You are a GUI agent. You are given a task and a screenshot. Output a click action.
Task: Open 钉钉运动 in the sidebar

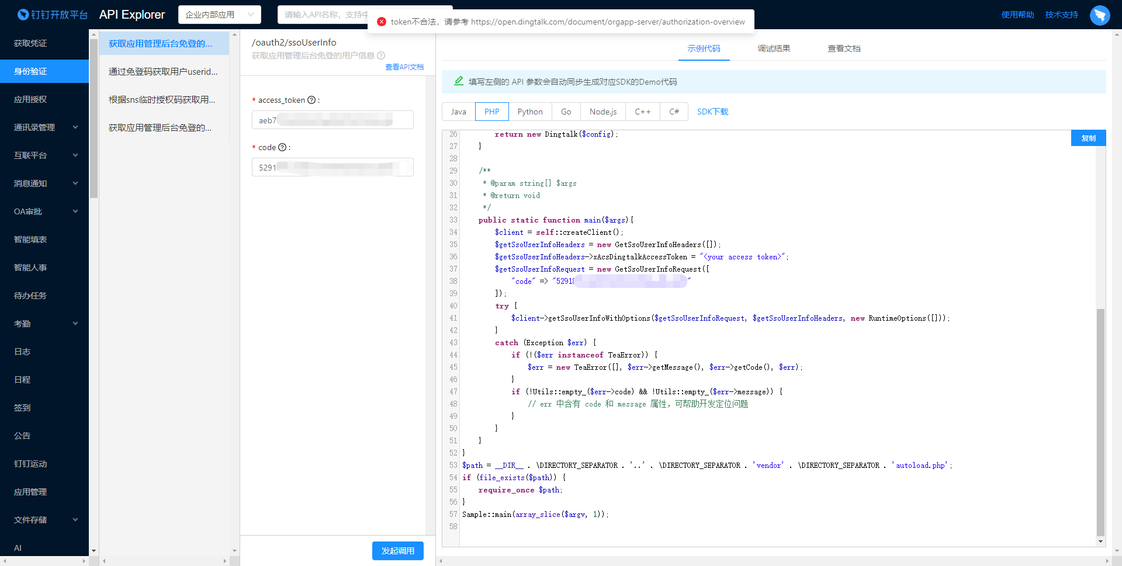(x=44, y=464)
